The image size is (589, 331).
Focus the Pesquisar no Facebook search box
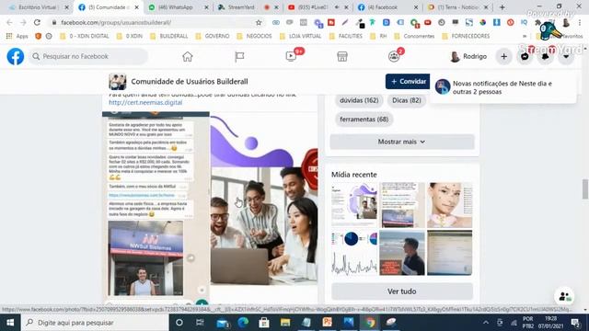coord(88,56)
